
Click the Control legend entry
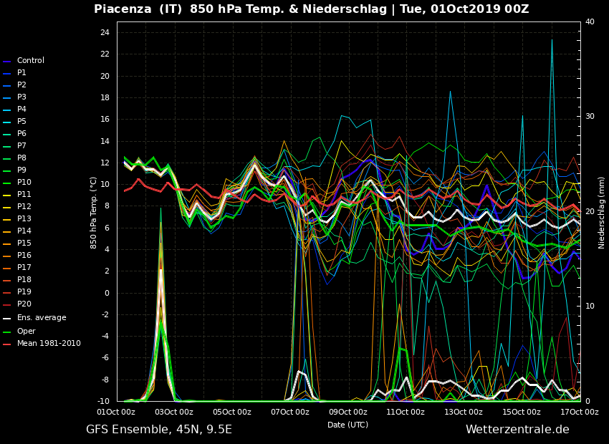[x=30, y=61]
